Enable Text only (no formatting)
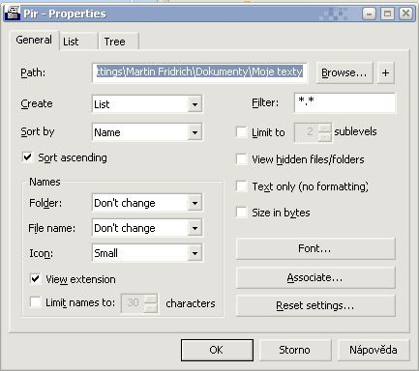The image size is (419, 371). (x=241, y=186)
